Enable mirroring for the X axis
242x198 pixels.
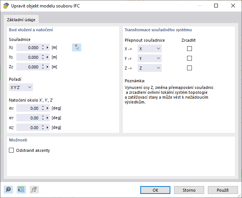point(189,49)
